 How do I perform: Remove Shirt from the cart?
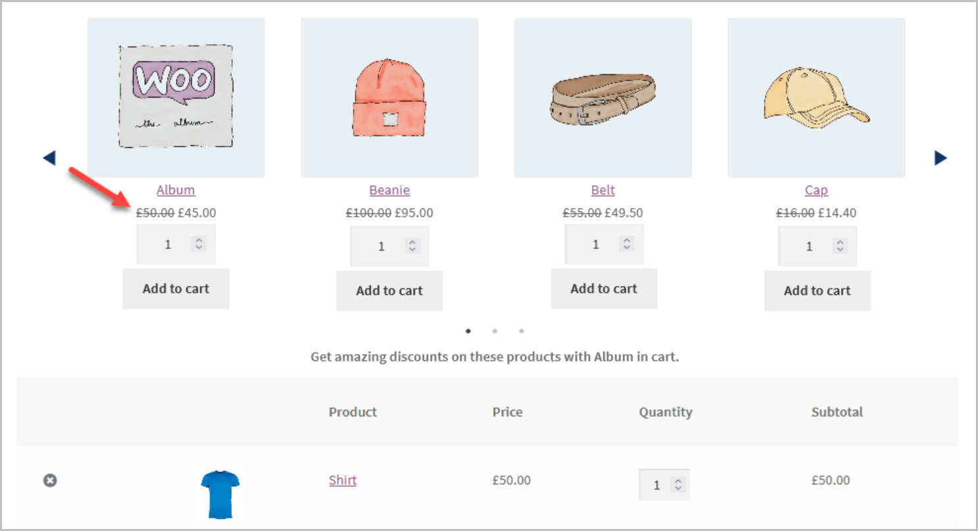(x=50, y=480)
